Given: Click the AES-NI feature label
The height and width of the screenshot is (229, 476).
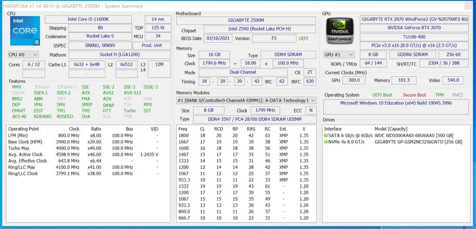Looking at the screenshot, I should pyautogui.click(x=19, y=116).
